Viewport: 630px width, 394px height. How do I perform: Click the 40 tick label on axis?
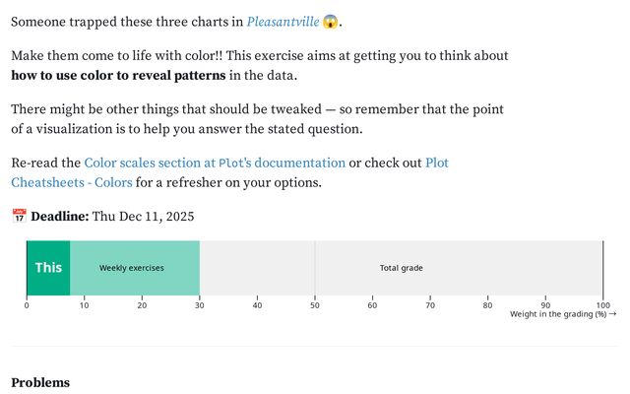[257, 305]
